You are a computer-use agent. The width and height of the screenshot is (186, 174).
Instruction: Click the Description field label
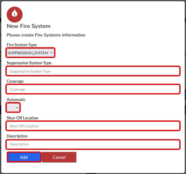tap(17, 136)
